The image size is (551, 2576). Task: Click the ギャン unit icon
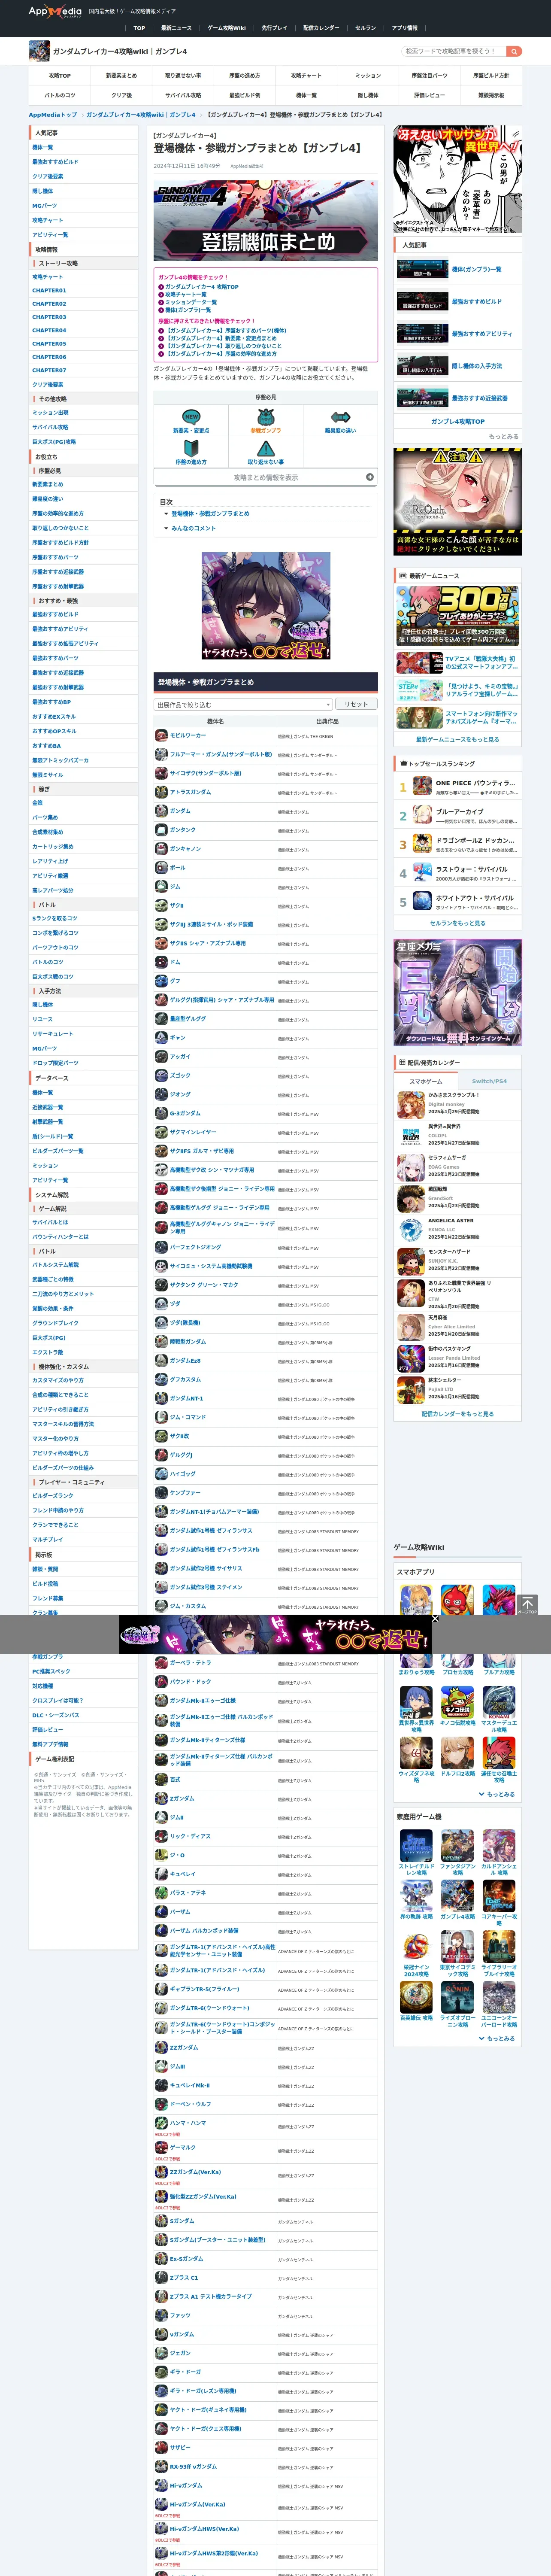tap(161, 1038)
